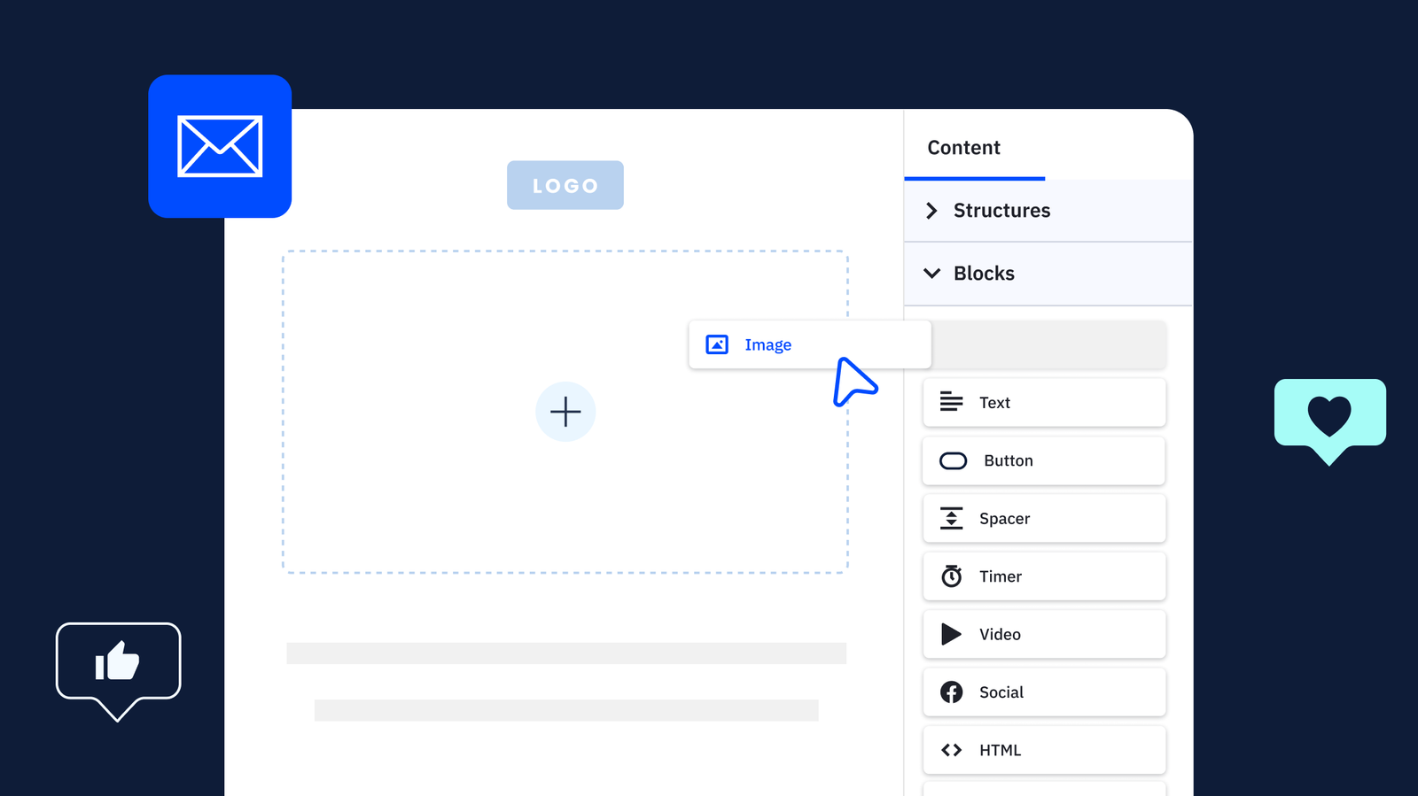Click the HTML code brackets icon
1418x796 pixels.
pos(951,750)
